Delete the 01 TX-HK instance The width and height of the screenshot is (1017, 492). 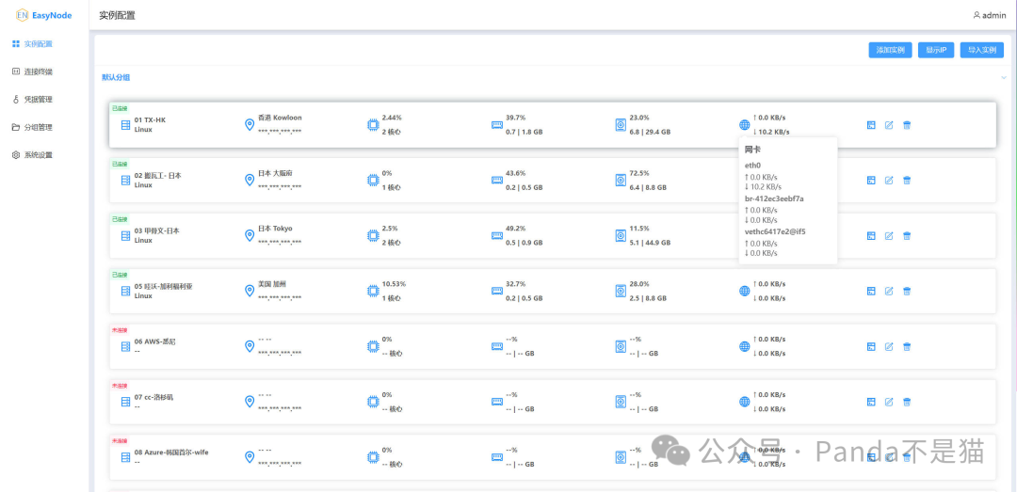click(907, 125)
